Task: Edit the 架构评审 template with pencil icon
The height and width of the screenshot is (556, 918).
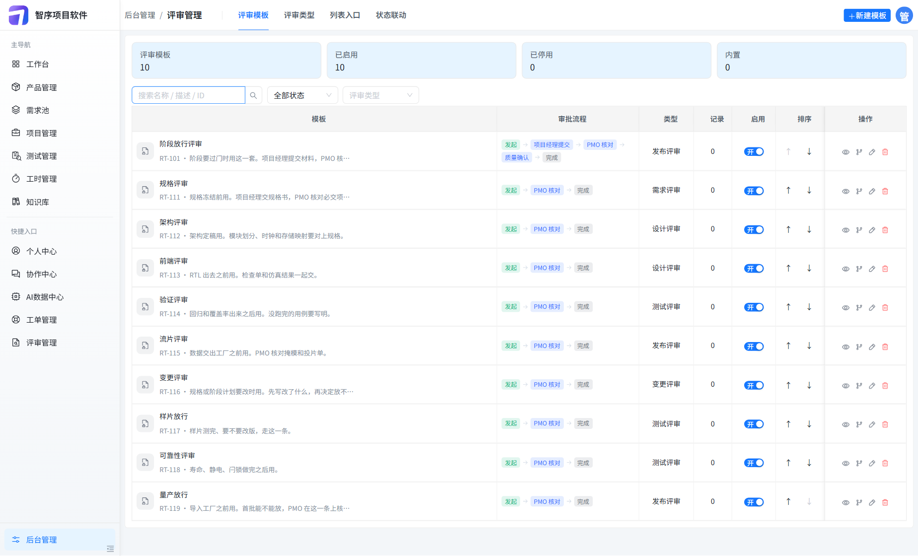Action: (x=872, y=230)
